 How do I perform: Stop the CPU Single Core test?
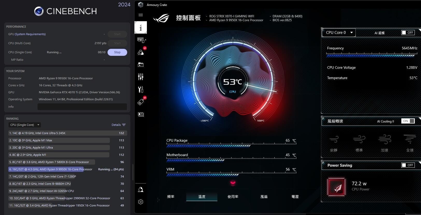pos(117,52)
